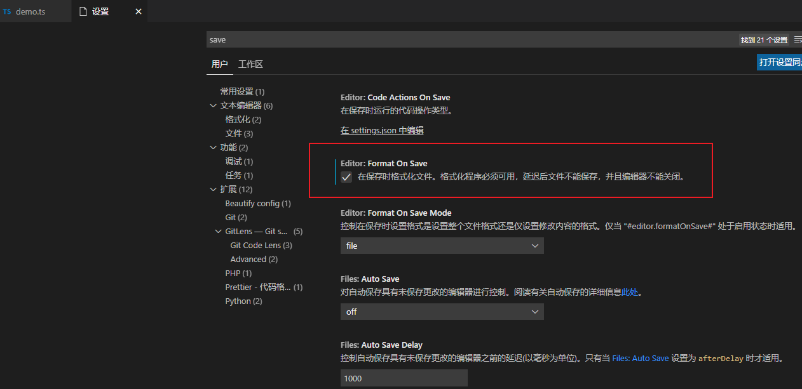This screenshot has width=802, height=389.
Task: Click the 打开设置同步 button
Action: (780, 62)
